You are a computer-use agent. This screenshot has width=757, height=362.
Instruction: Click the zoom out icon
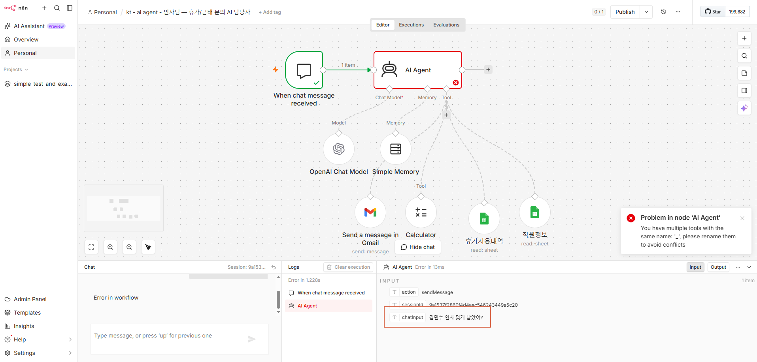pyautogui.click(x=129, y=247)
